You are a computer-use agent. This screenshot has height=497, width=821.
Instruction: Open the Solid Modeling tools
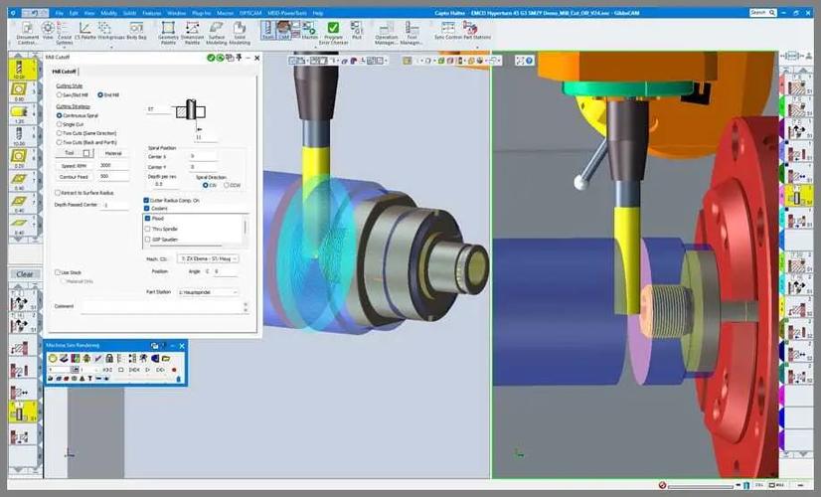(x=240, y=32)
